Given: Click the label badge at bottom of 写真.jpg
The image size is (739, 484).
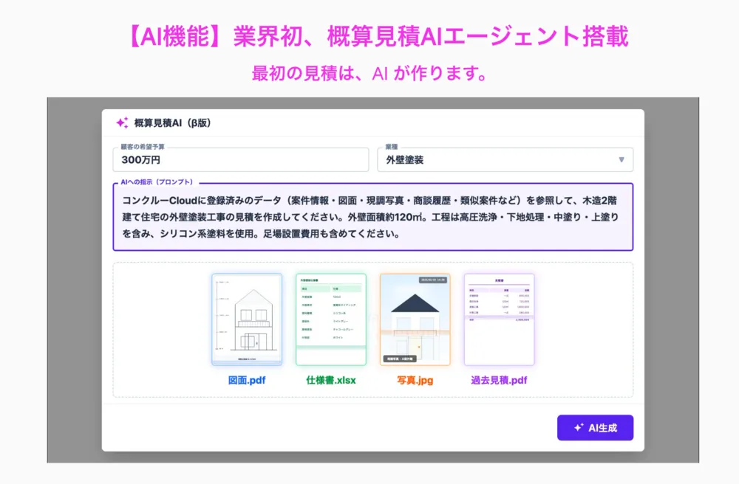Looking at the screenshot, I should click(400, 358).
